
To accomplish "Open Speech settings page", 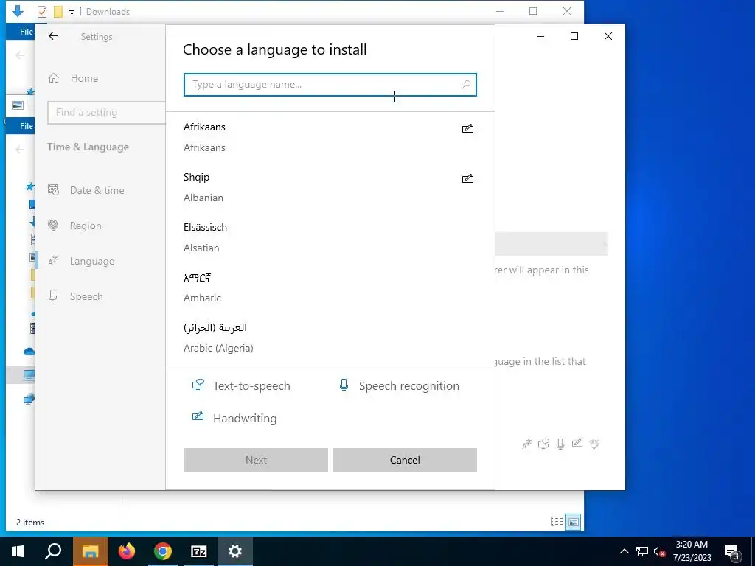I will click(86, 296).
